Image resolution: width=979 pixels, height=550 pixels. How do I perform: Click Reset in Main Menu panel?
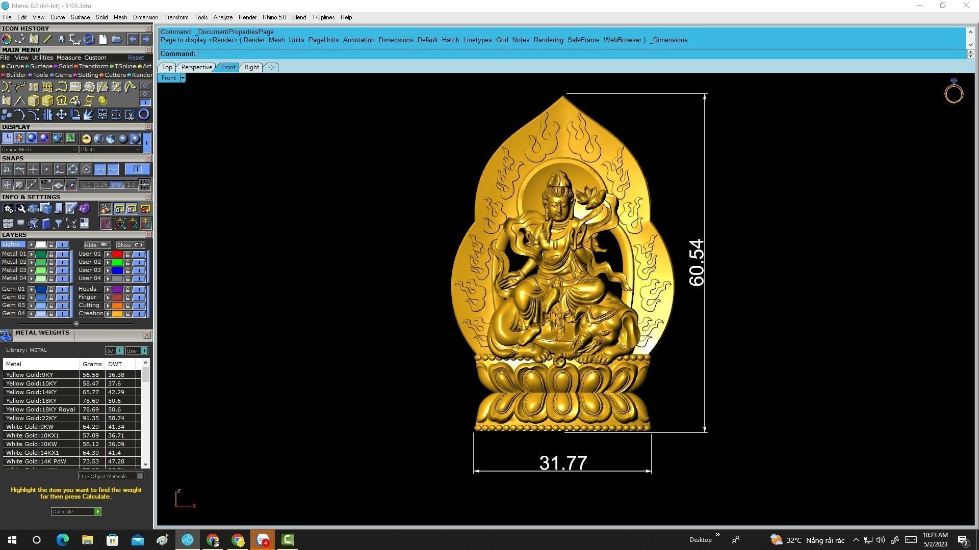tap(136, 58)
